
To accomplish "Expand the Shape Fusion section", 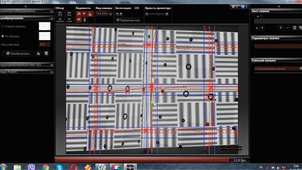I will point(51,72).
